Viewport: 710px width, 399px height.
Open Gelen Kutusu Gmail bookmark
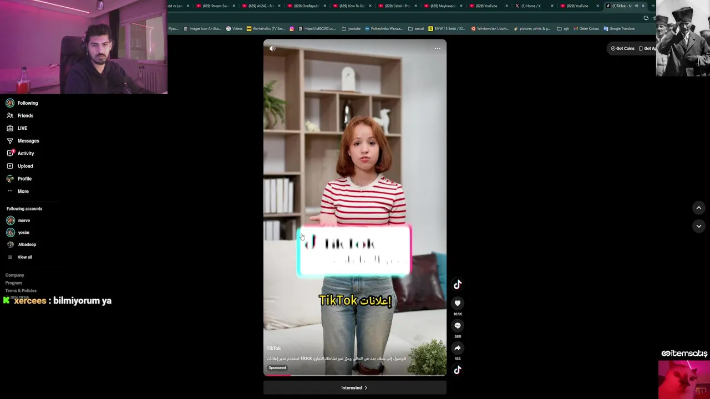(x=586, y=29)
